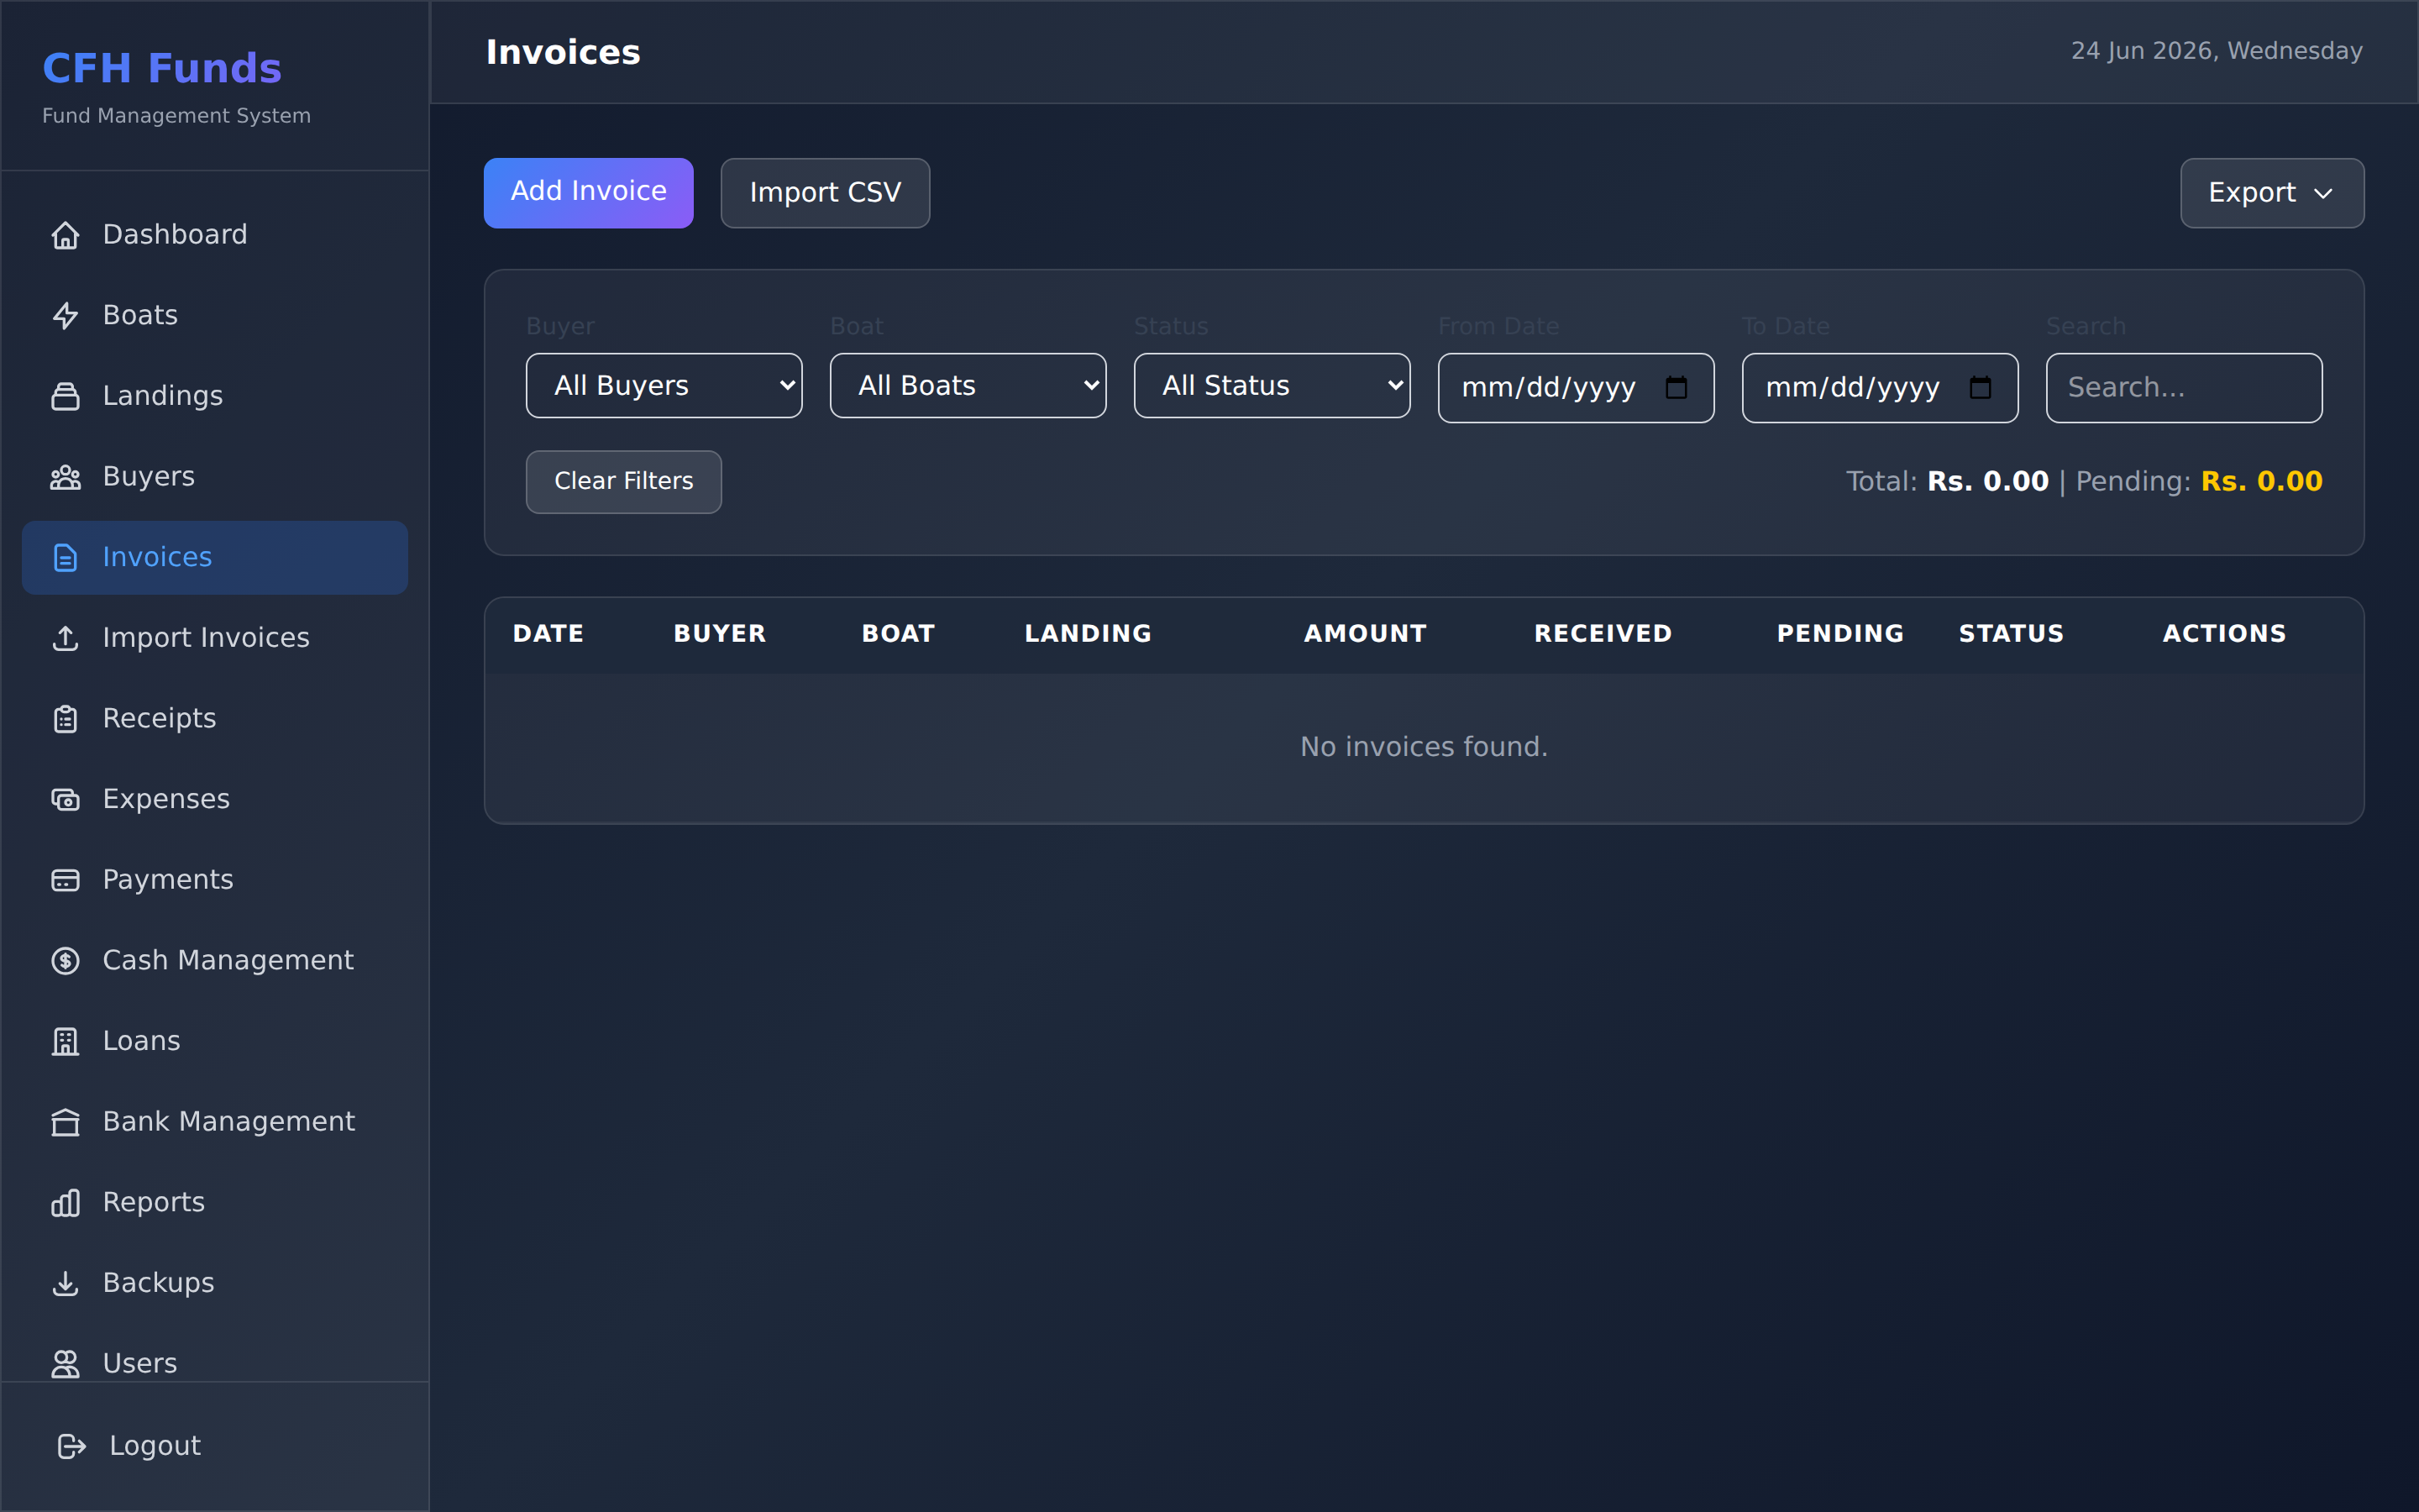Click the Bank Management icon
This screenshot has width=2419, height=1512.
click(65, 1122)
